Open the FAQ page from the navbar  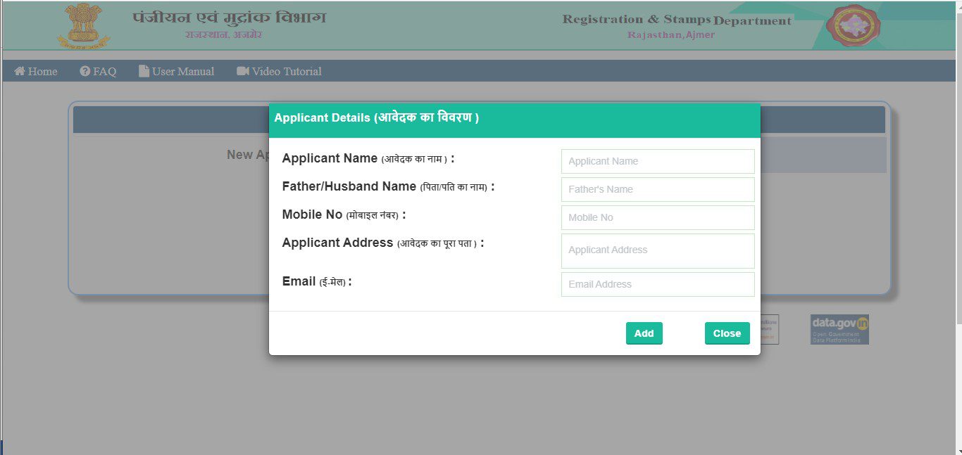tap(98, 71)
